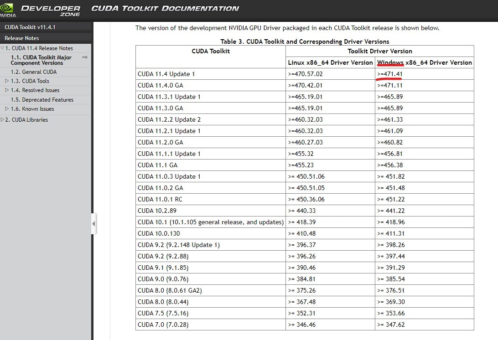Screen dimensions: 498x340
Task: Click the Table 3 caption text
Action: coord(305,41)
